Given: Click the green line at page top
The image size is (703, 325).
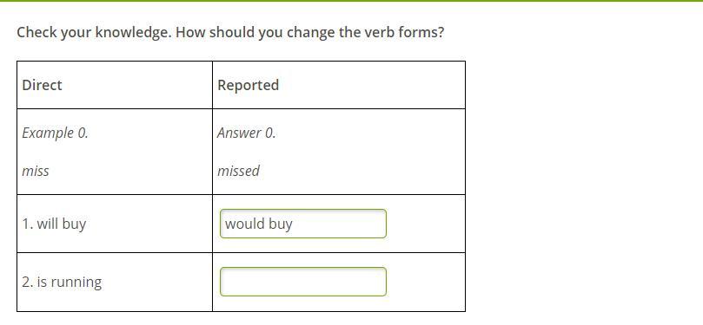Looking at the screenshot, I should [351, 1].
